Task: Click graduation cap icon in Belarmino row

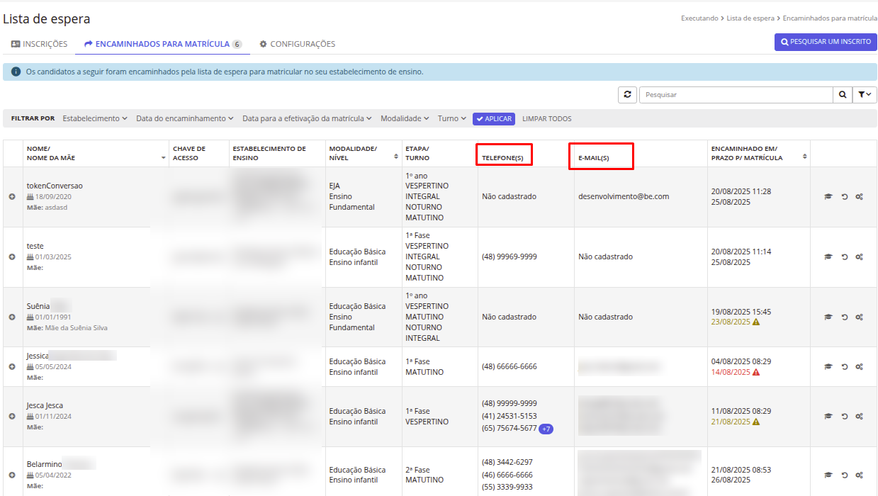Action: pyautogui.click(x=828, y=475)
